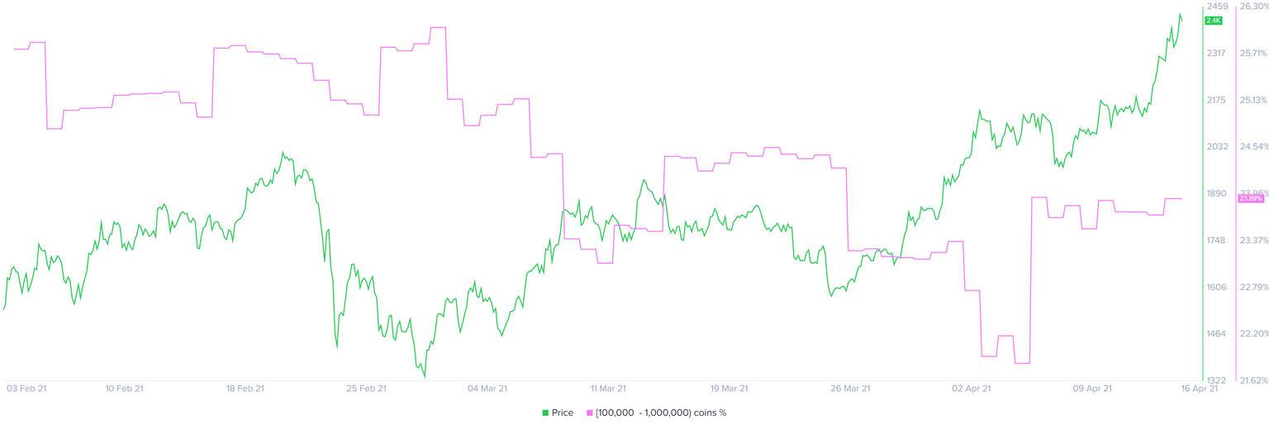Click the 2459 price axis label

1216,7
